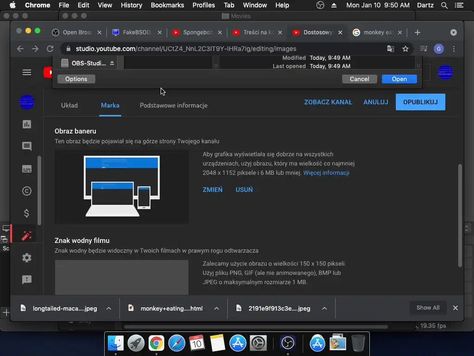The image size is (474, 356).
Task: Open the Więcej informacji link
Action: pos(326,173)
